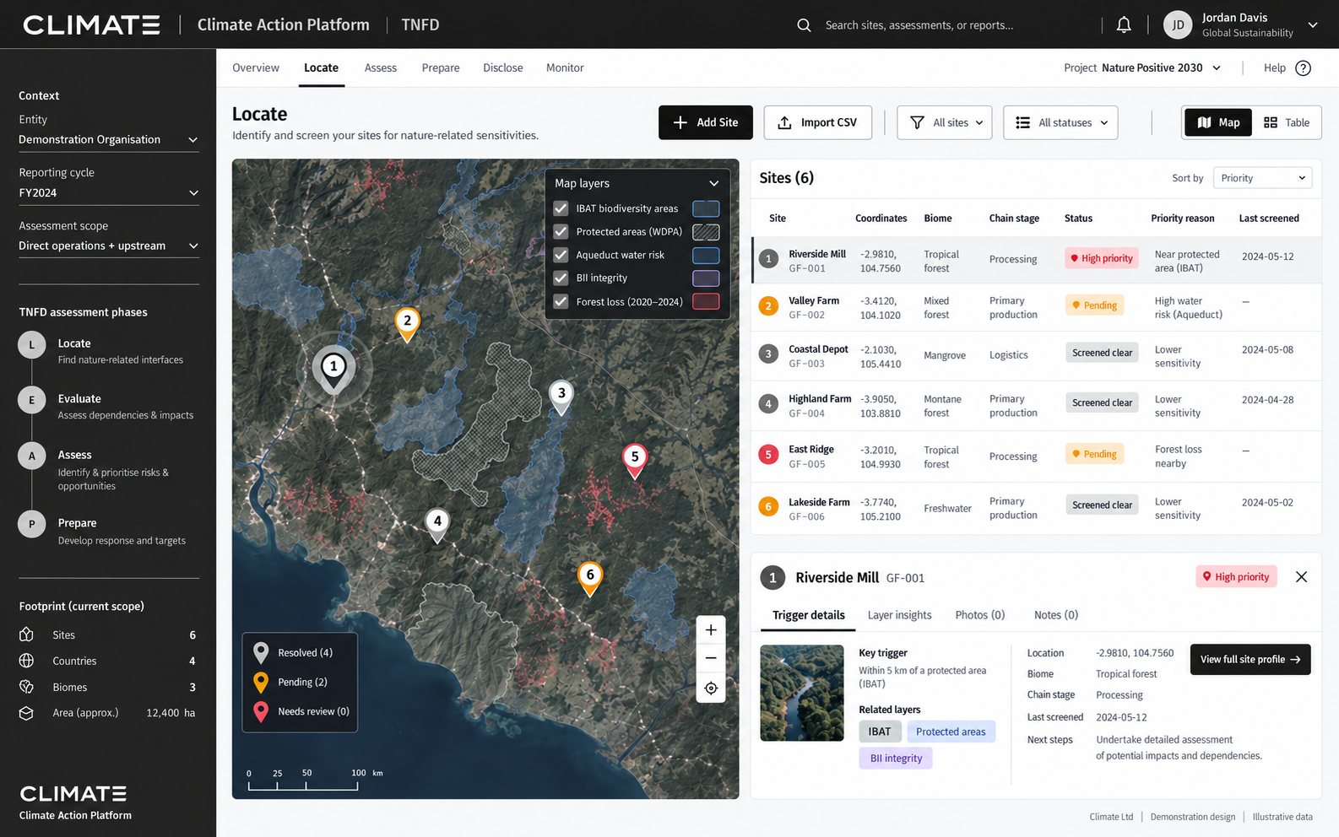
Task: Click the Prepare phase P circle
Action: click(32, 524)
